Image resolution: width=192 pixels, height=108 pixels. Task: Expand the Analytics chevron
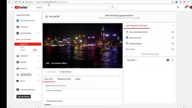pos(39,68)
